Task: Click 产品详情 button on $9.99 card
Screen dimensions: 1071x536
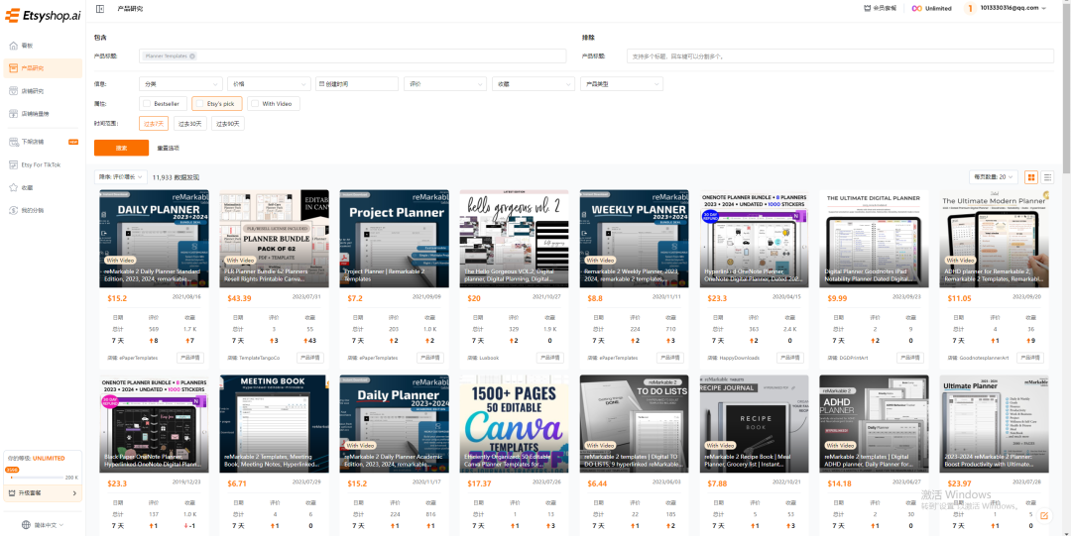Action: (910, 357)
